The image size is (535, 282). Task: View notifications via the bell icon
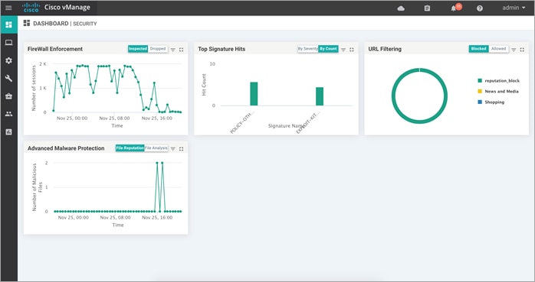[453, 8]
